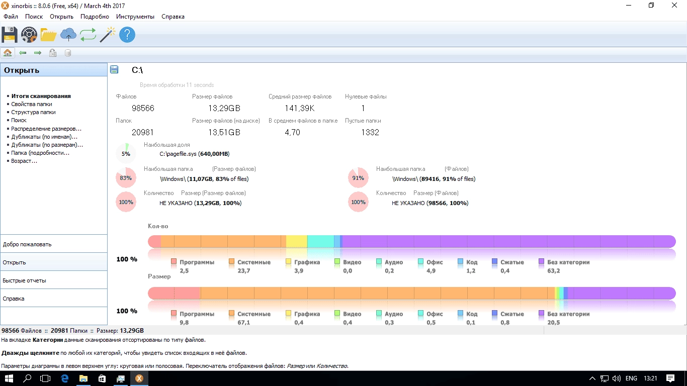Click Графика yellow swatch in Кол-во legend
The width and height of the screenshot is (687, 386).
[289, 262]
